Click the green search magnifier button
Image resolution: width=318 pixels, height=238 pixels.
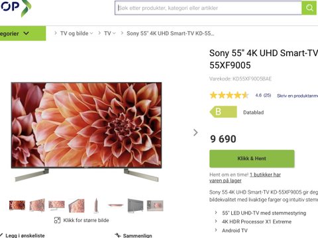309,8
